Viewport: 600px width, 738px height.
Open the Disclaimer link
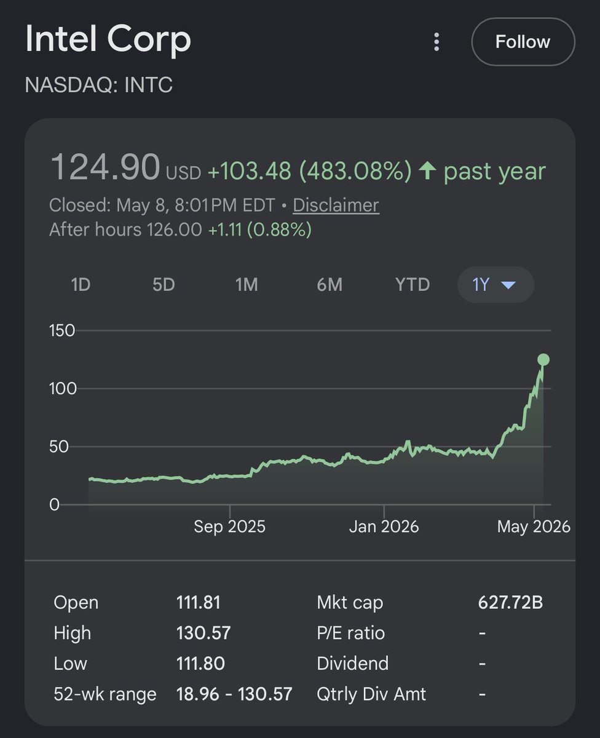[x=336, y=205]
